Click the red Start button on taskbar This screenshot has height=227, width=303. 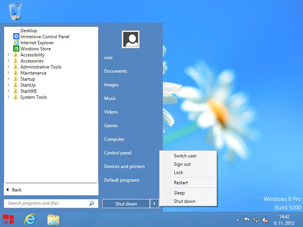[8, 219]
